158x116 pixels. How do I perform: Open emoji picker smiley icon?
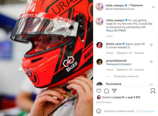(x=99, y=111)
